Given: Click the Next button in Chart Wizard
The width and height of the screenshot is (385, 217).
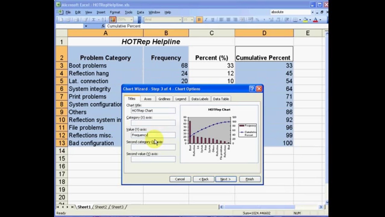Looking at the screenshot, I should (225, 179).
